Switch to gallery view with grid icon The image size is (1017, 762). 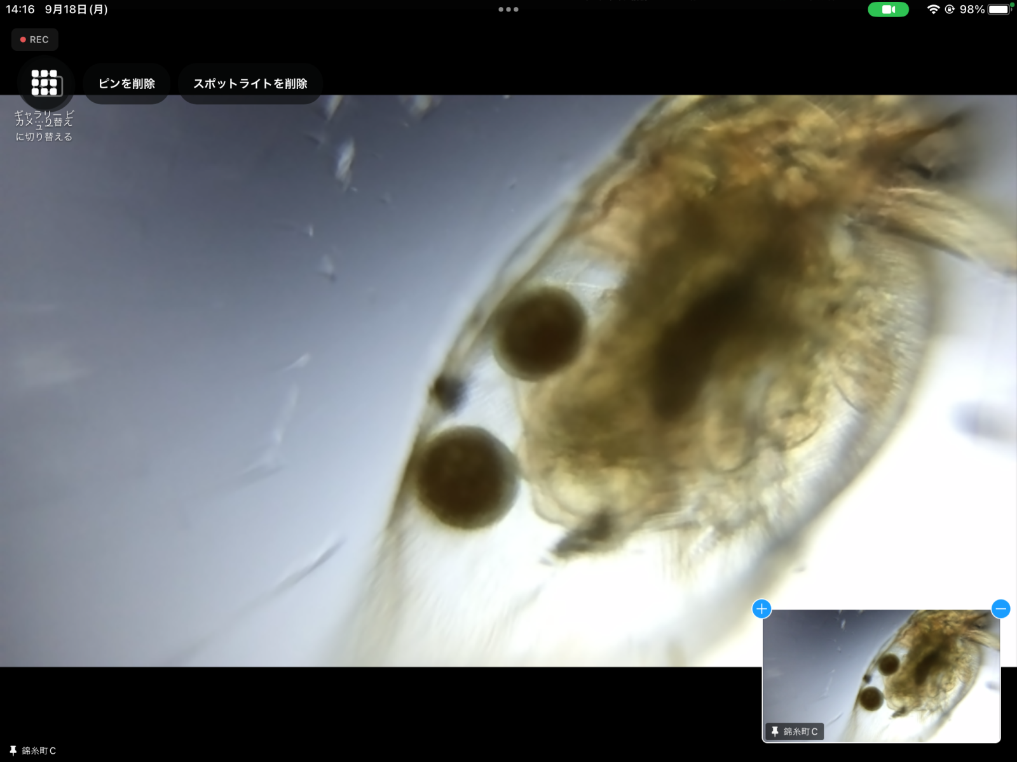(x=46, y=83)
